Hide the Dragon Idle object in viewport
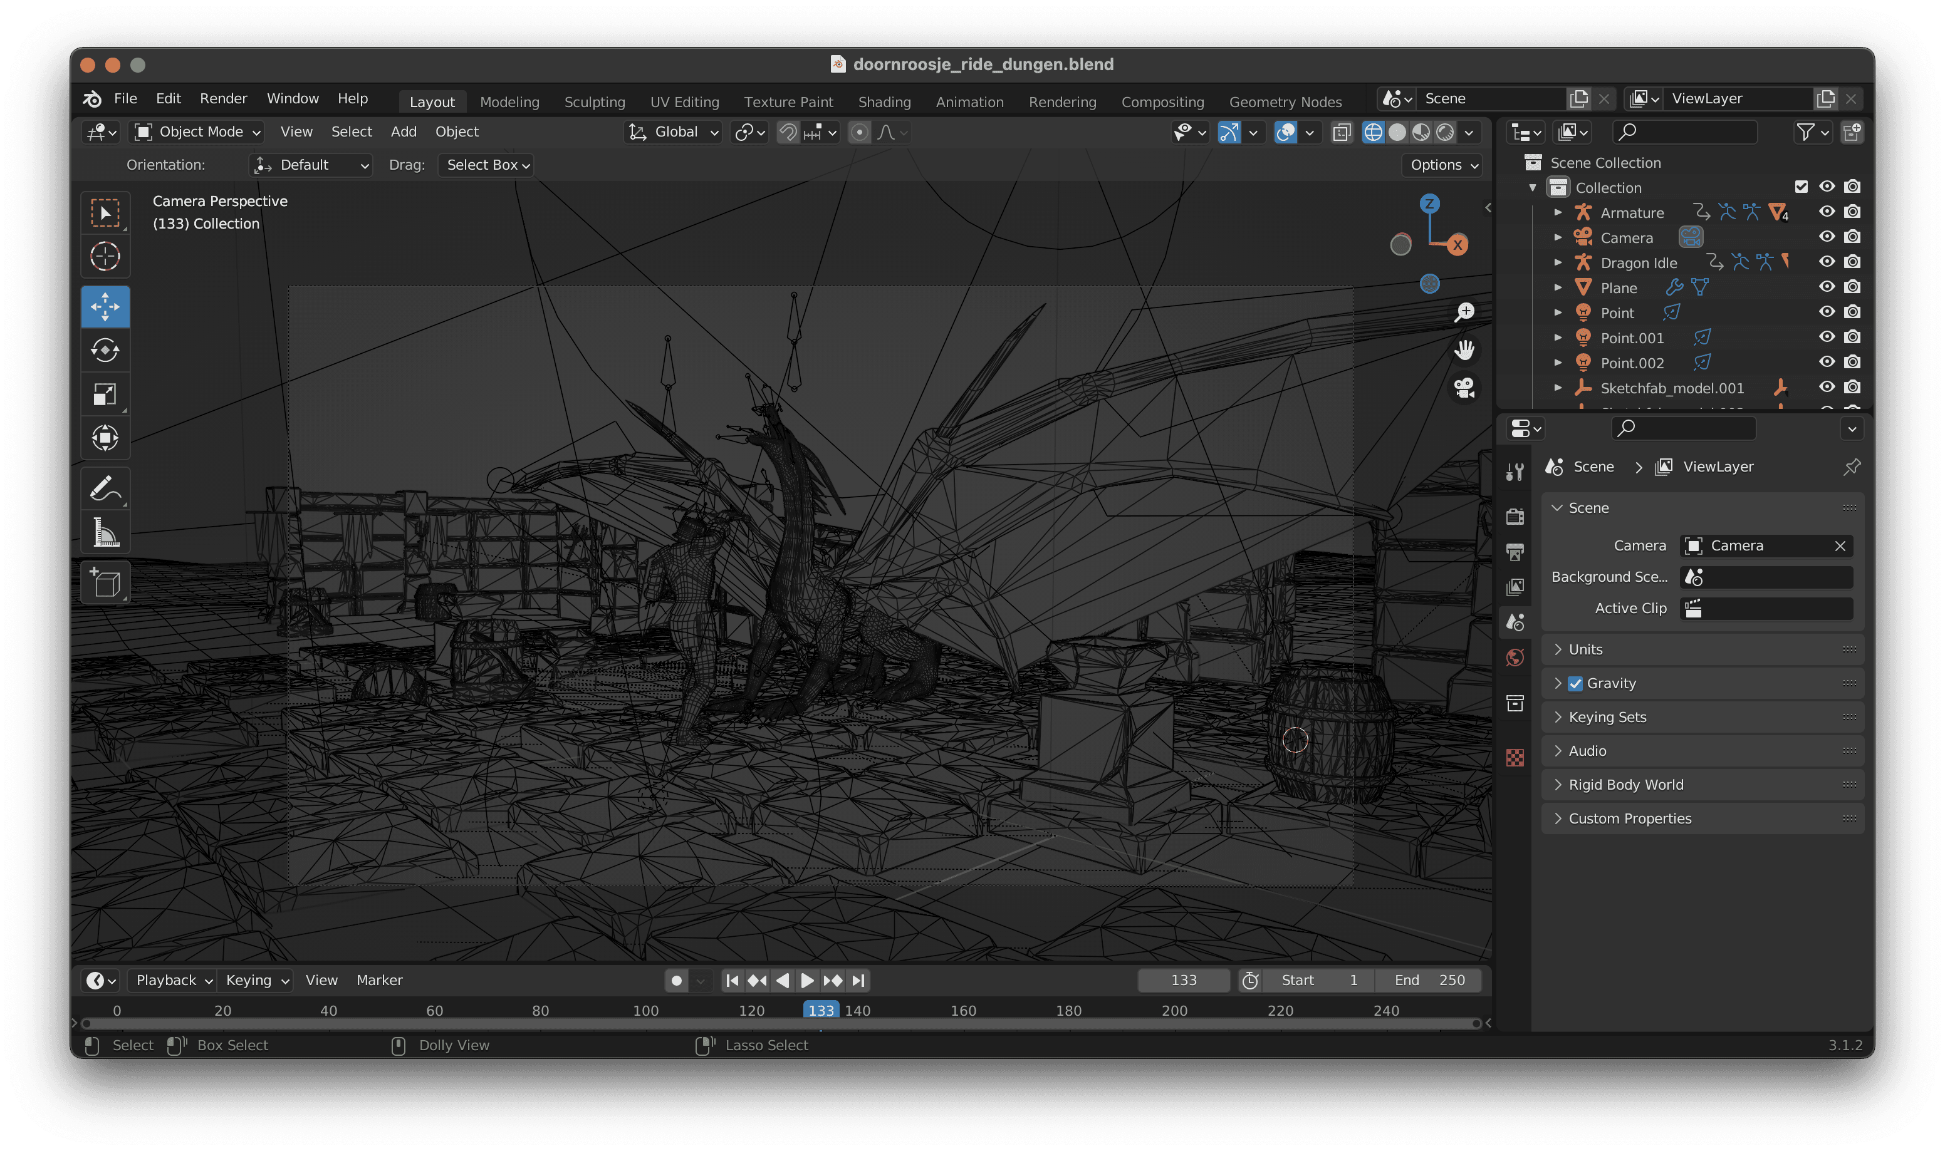1945x1151 pixels. 1827,262
